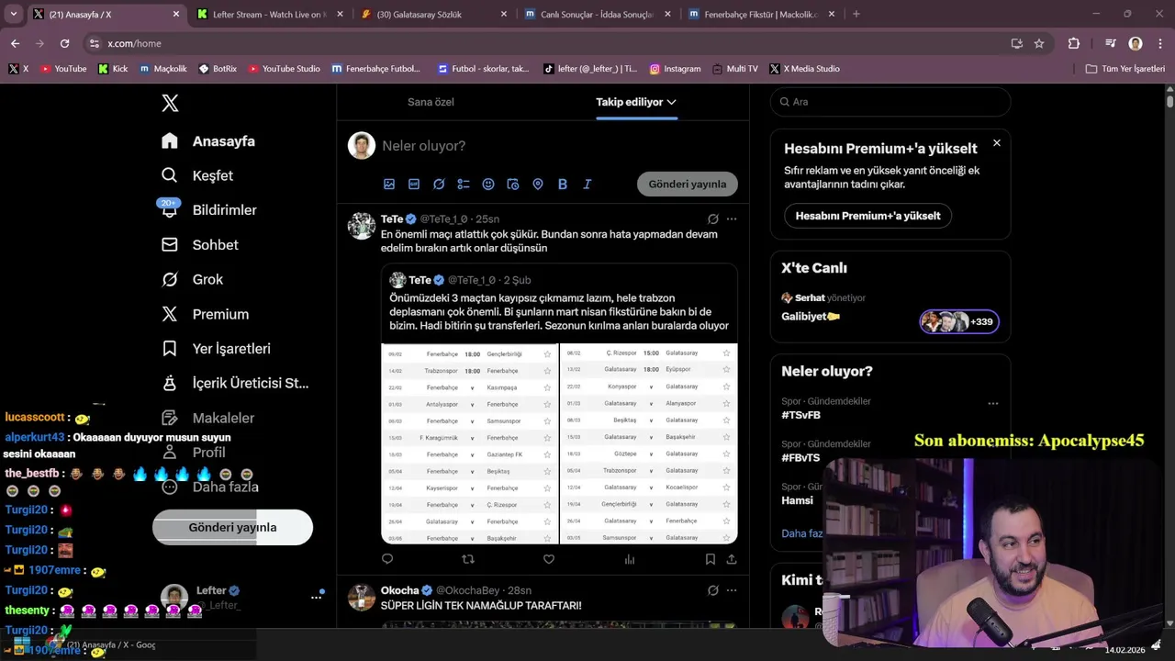Go to Anasayfa in the sidebar

(x=207, y=141)
